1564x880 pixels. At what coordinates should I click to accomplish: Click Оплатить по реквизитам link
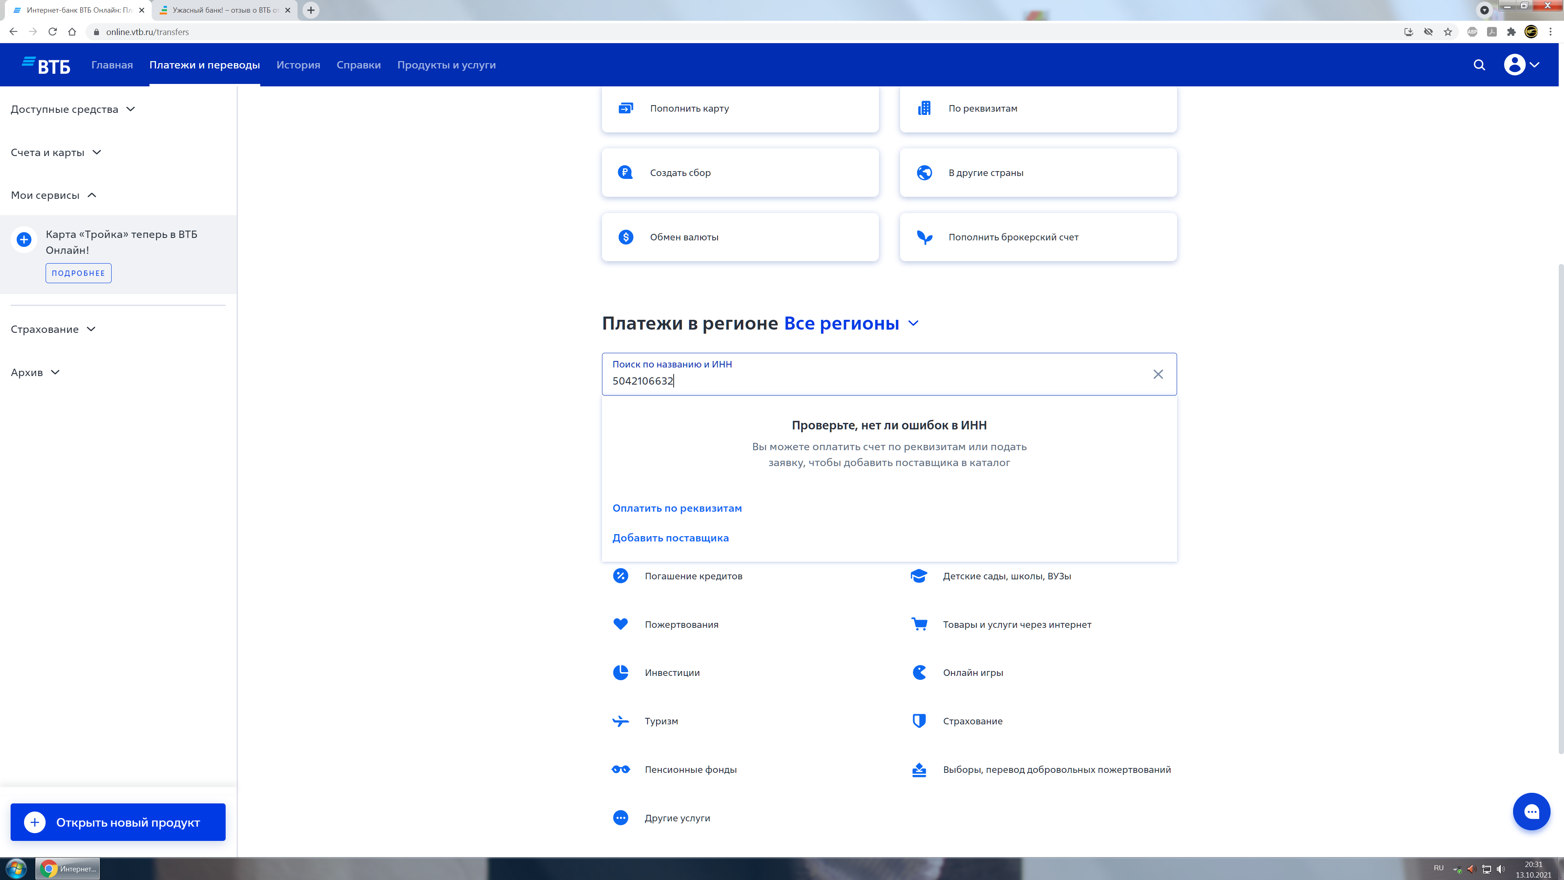tap(677, 508)
